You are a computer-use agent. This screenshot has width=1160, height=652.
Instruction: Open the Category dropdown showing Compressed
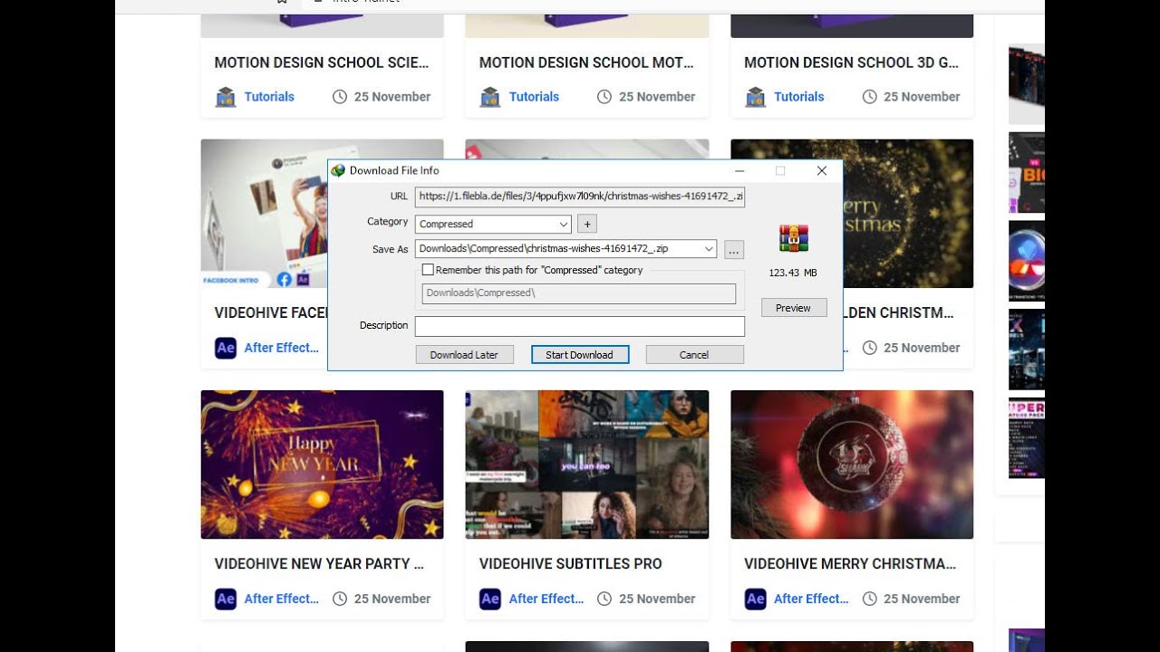pos(493,224)
